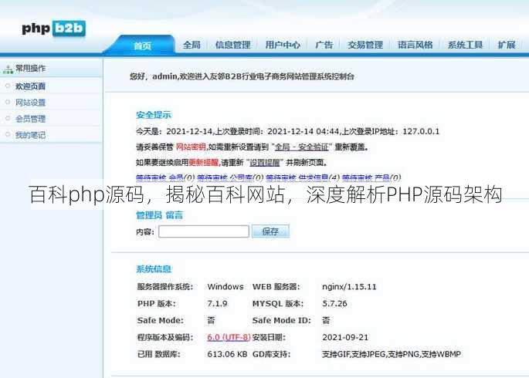Viewport: 529px width, 378px height.
Task: Click the 保存 button
Action: tap(270, 231)
